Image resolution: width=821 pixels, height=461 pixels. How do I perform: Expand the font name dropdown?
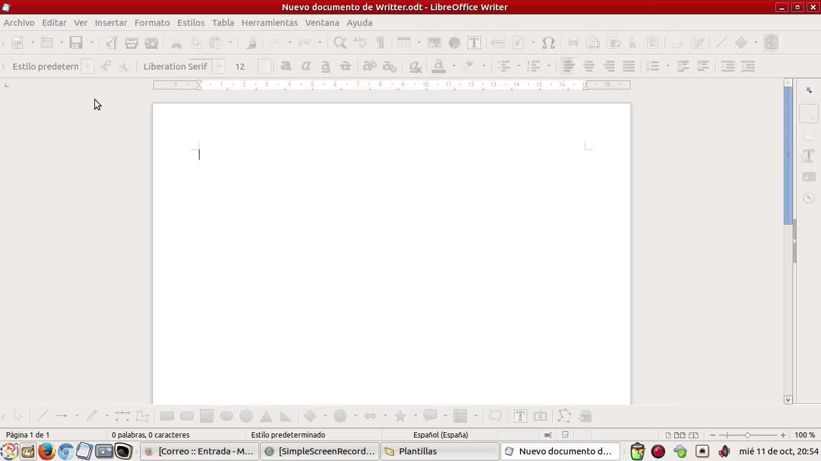[219, 66]
